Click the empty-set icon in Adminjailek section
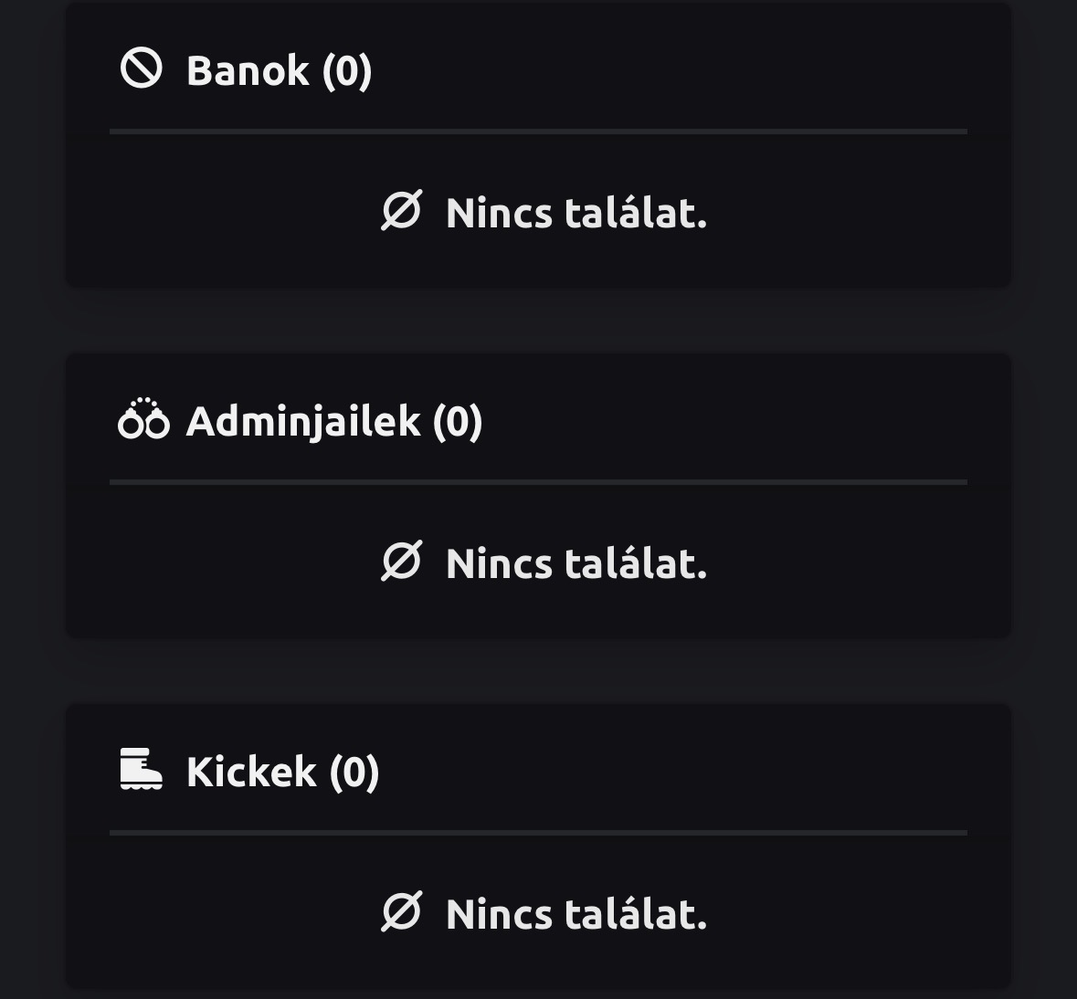 click(401, 562)
